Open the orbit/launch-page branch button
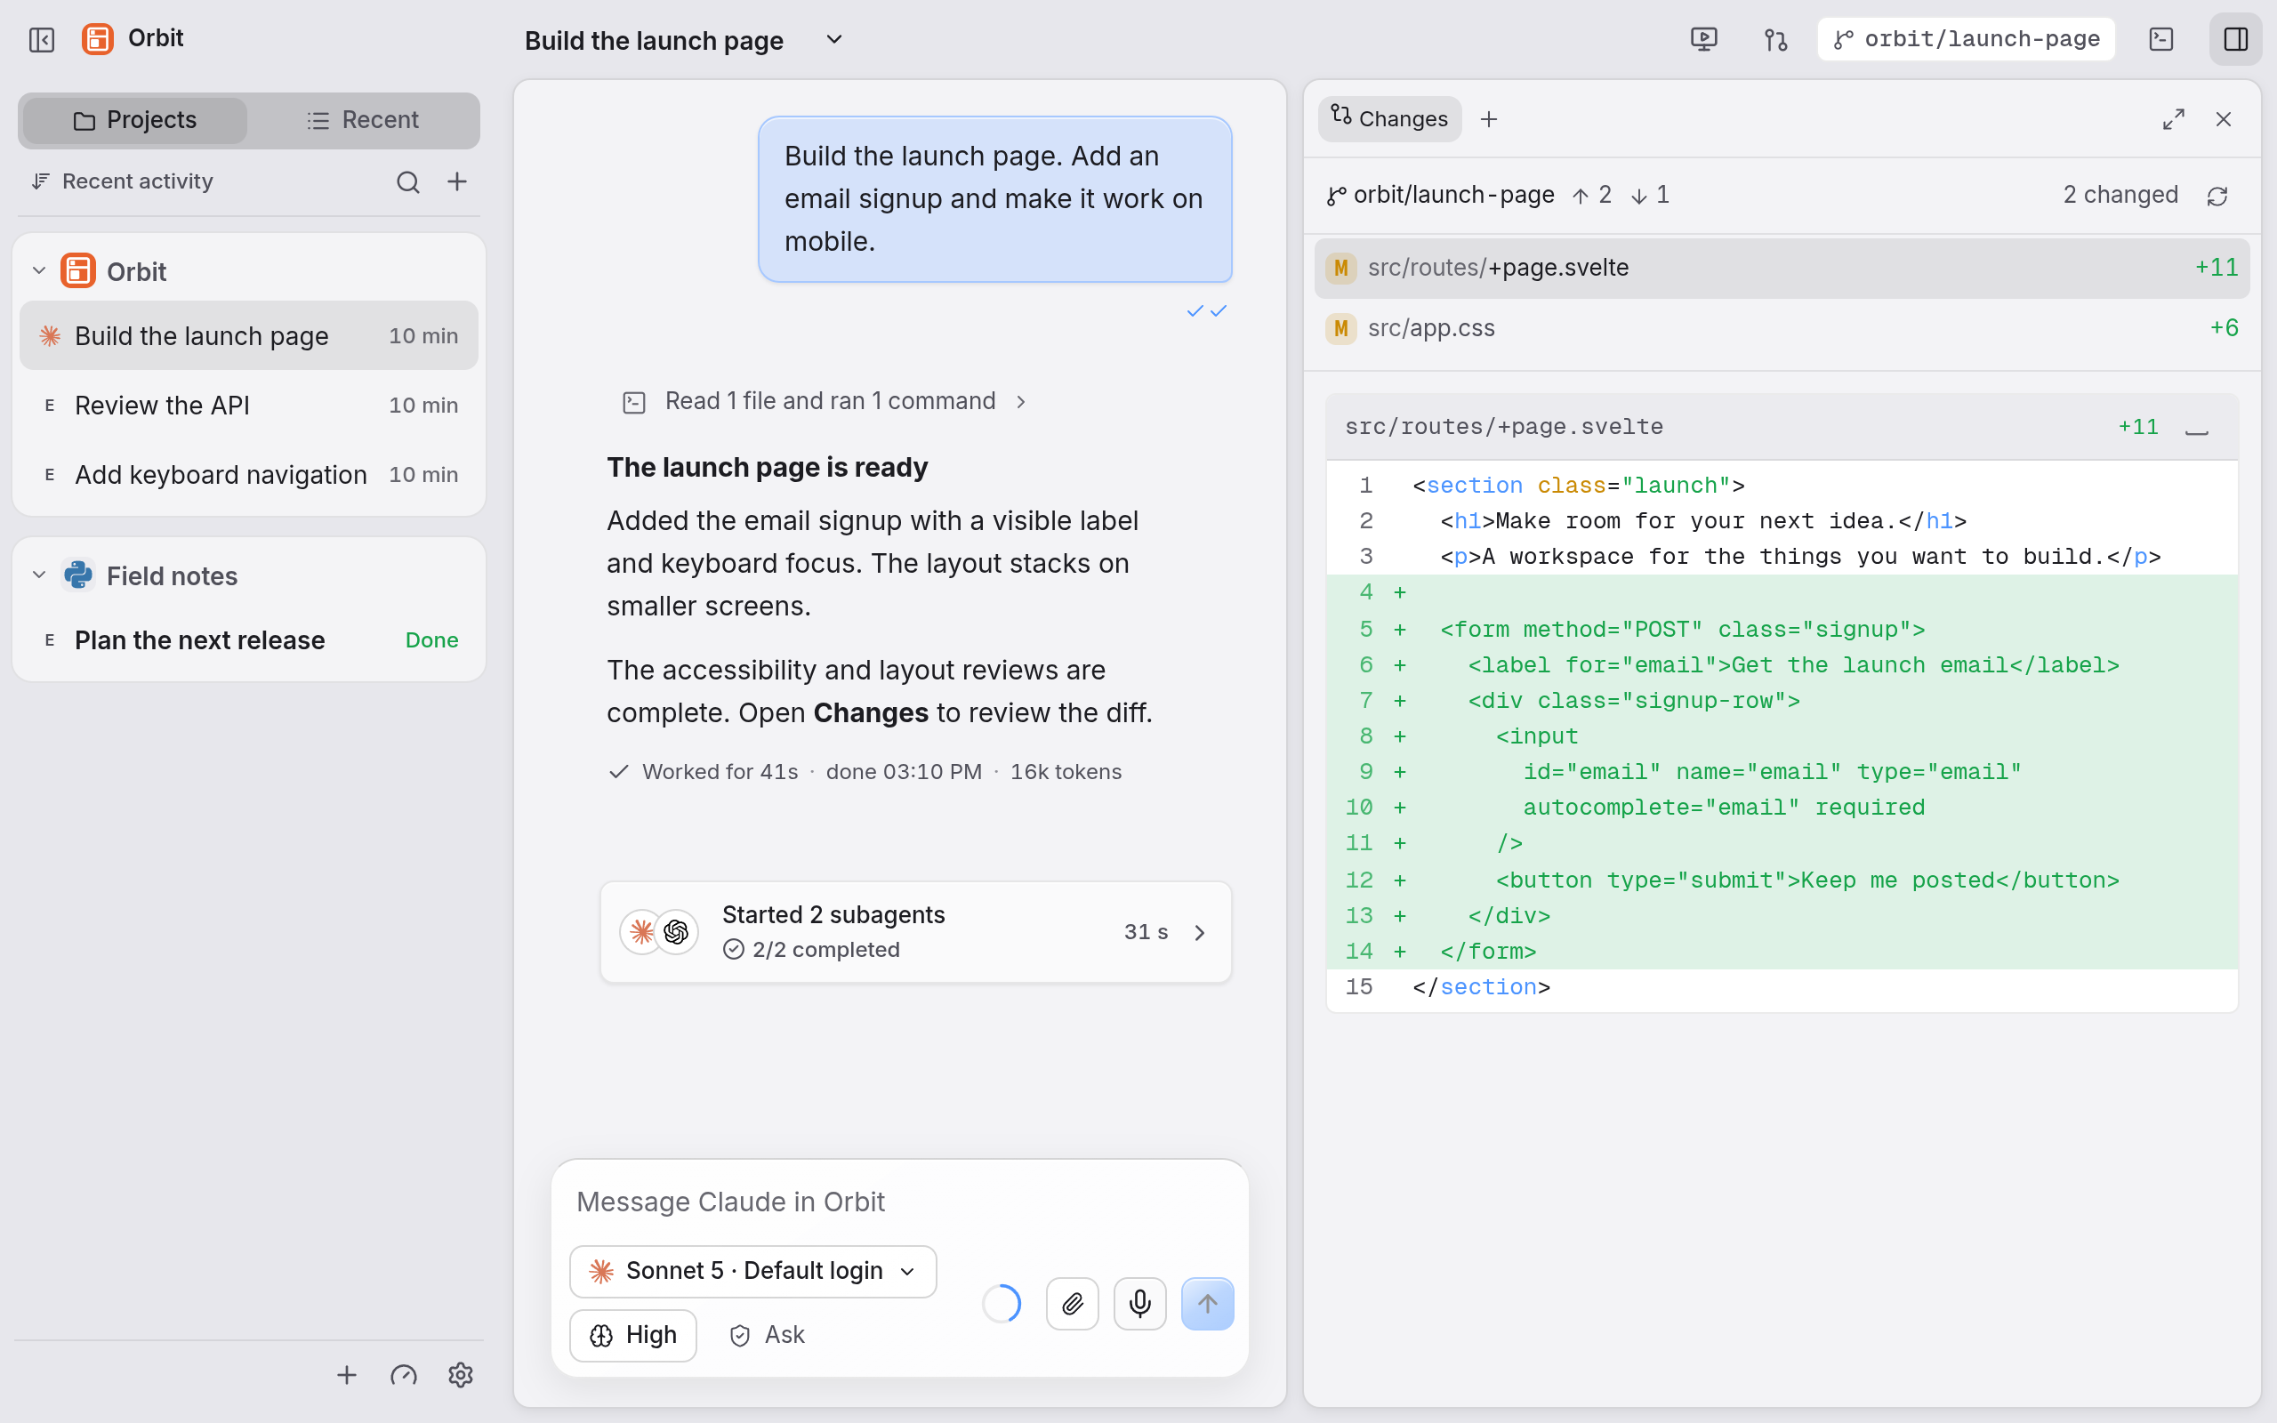This screenshot has width=2277, height=1423. coord(1966,39)
